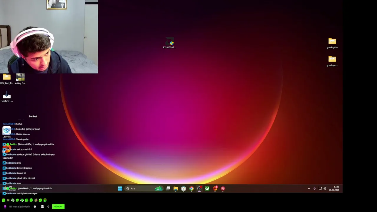
Task: Click the Ara search box in taskbar
Action: pyautogui.click(x=143, y=188)
